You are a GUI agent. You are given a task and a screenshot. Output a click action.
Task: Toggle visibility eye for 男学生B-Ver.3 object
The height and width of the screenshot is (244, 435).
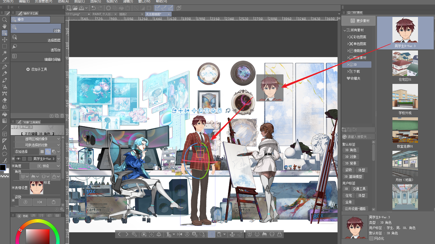[19, 159]
